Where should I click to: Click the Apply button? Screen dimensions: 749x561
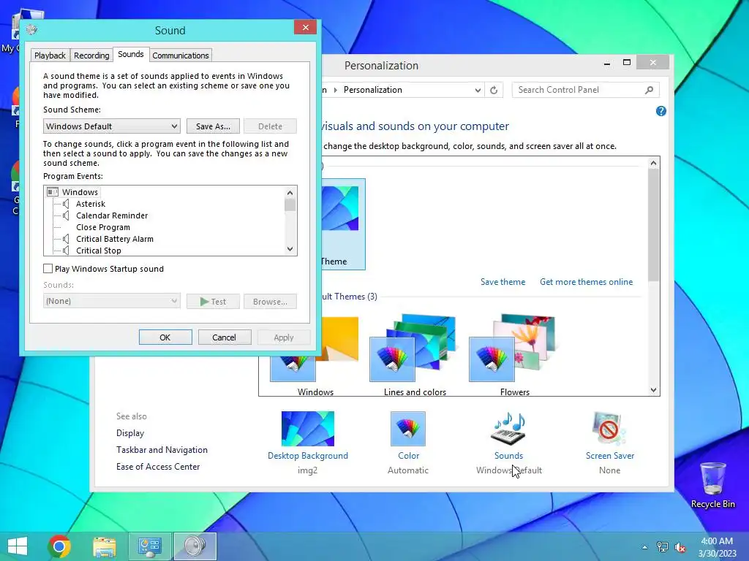(284, 337)
